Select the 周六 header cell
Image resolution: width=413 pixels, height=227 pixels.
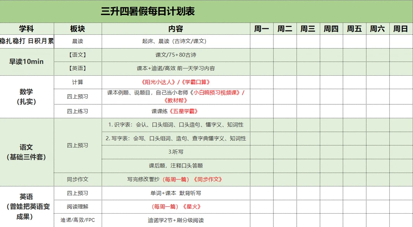(x=378, y=29)
